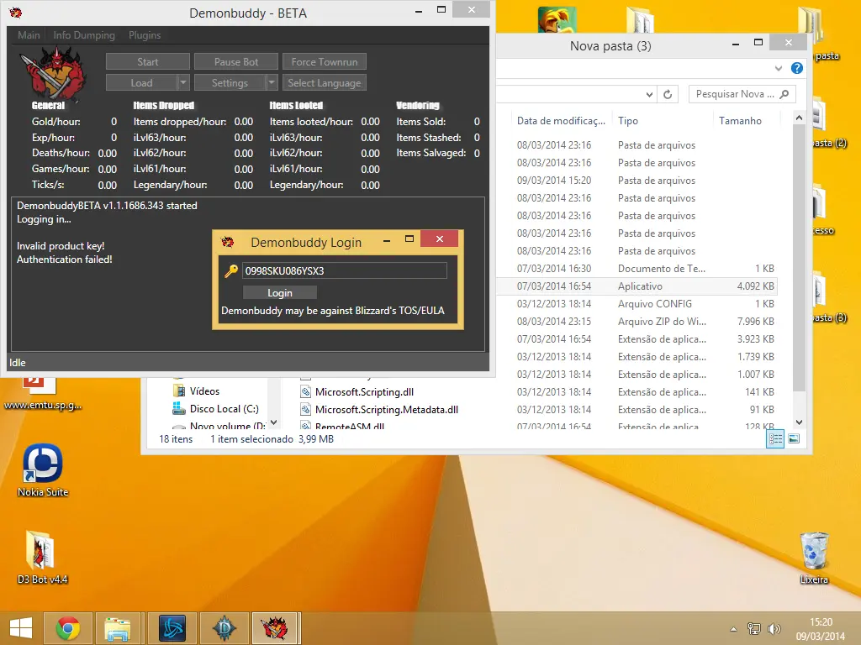Refresh the Nova pasta (3) folder view
861x645 pixels.
click(668, 94)
